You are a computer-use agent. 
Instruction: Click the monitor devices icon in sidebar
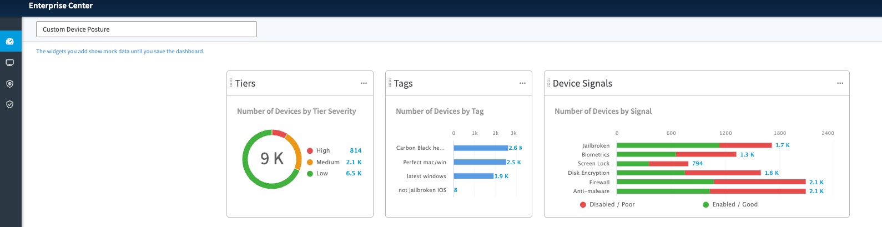(x=10, y=63)
